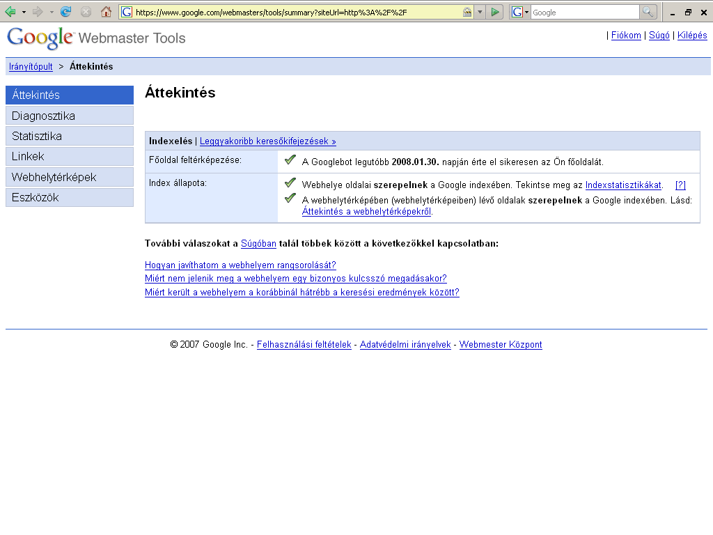
Task: Click the [?] help link
Action: 680,185
